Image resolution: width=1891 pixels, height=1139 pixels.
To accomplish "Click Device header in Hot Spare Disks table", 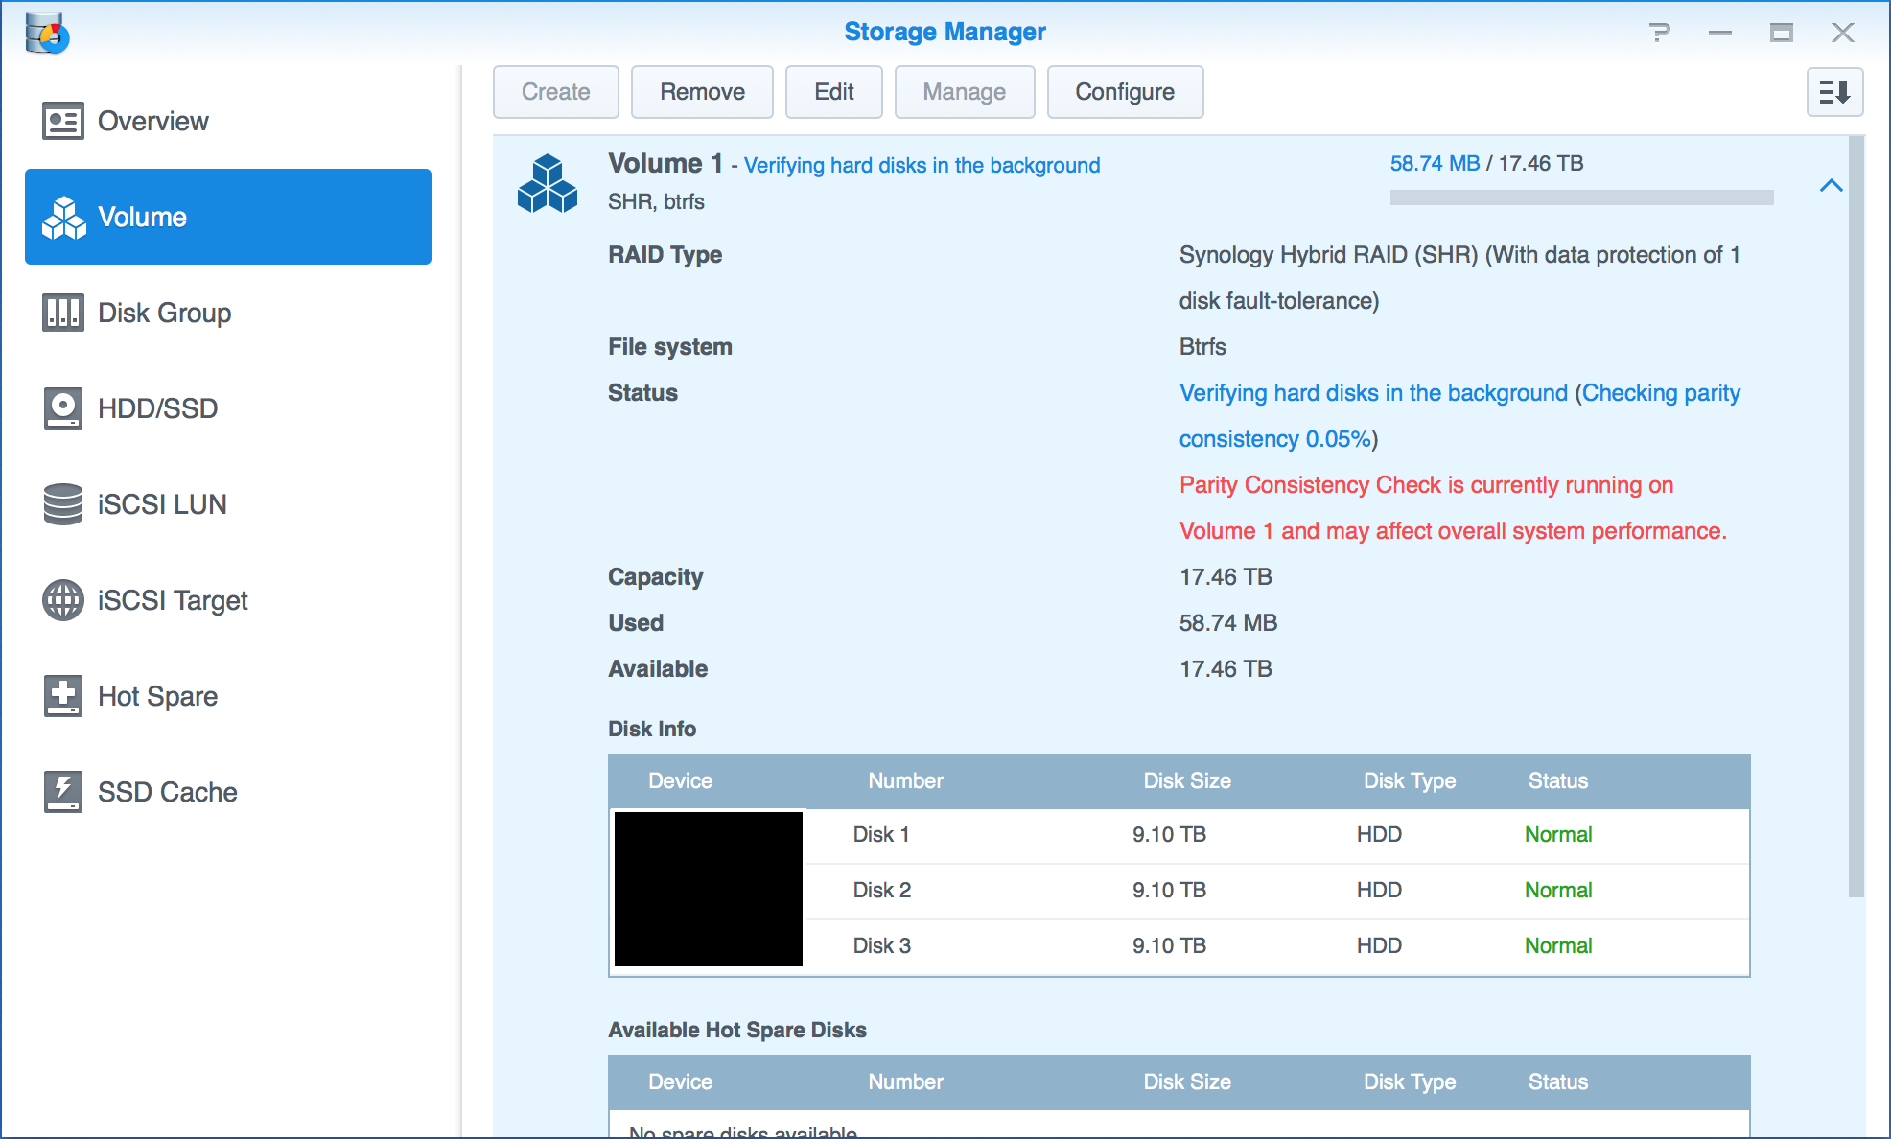I will tap(680, 1082).
